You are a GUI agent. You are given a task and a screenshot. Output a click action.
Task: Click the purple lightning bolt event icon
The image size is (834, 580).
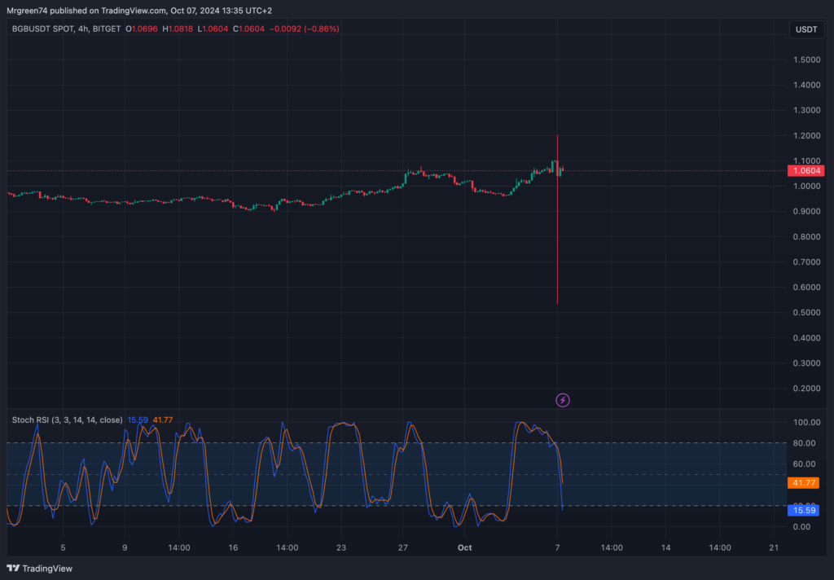[562, 400]
